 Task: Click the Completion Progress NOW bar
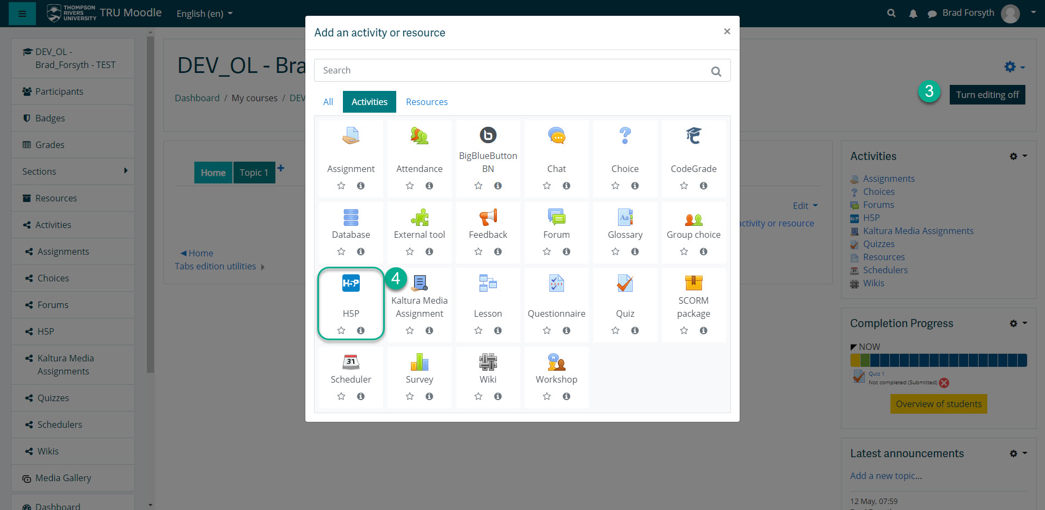(938, 360)
